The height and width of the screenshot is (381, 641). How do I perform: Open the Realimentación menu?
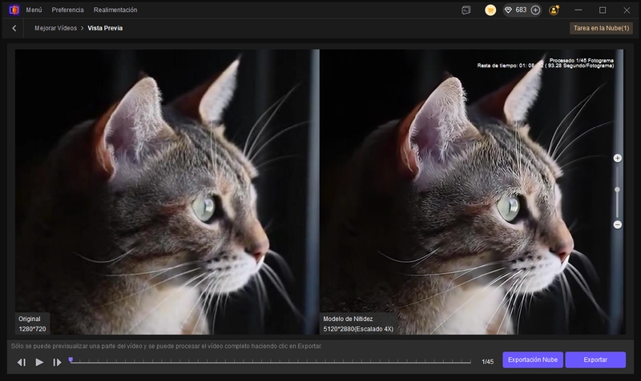tap(115, 10)
